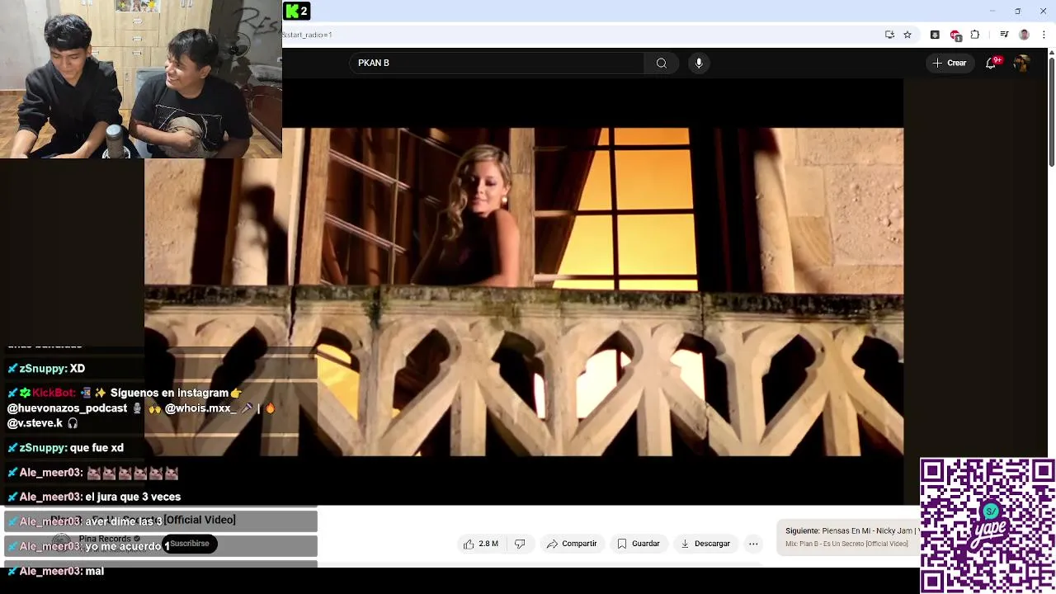Open the dark shield extension icon

(935, 35)
